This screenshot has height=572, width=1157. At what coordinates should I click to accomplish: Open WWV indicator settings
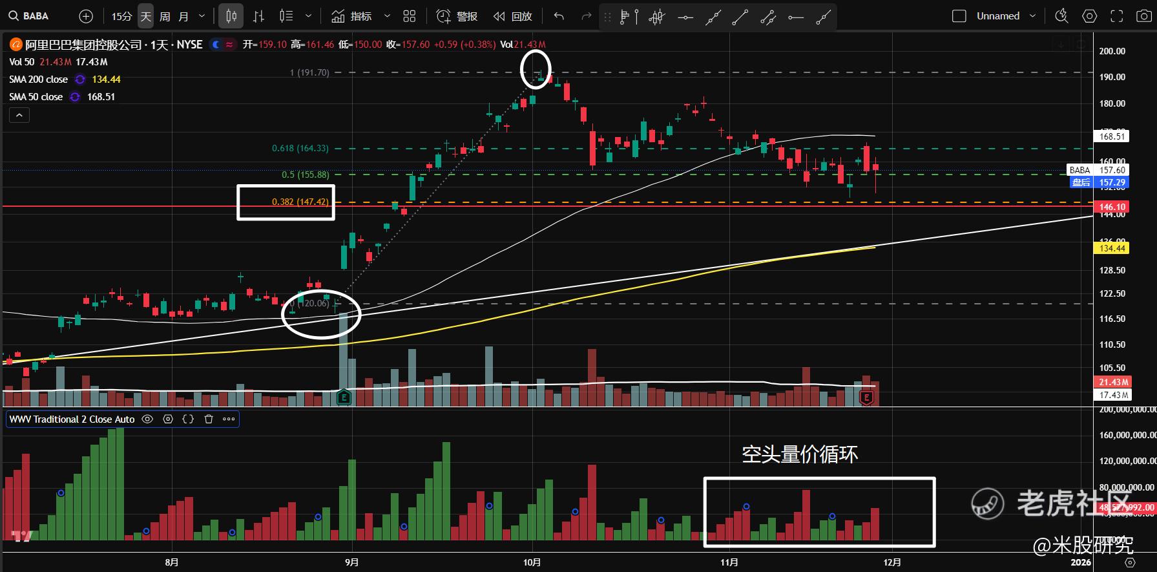pos(168,419)
